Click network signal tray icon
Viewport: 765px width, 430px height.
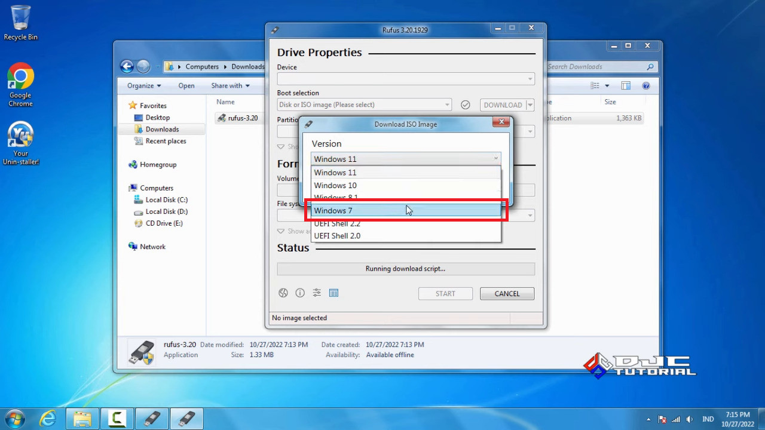[676, 419]
